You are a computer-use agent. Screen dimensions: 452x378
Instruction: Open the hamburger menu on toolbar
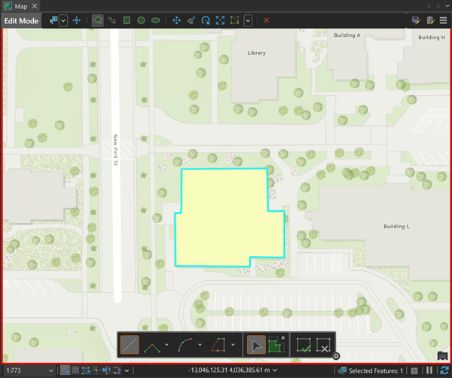[444, 20]
